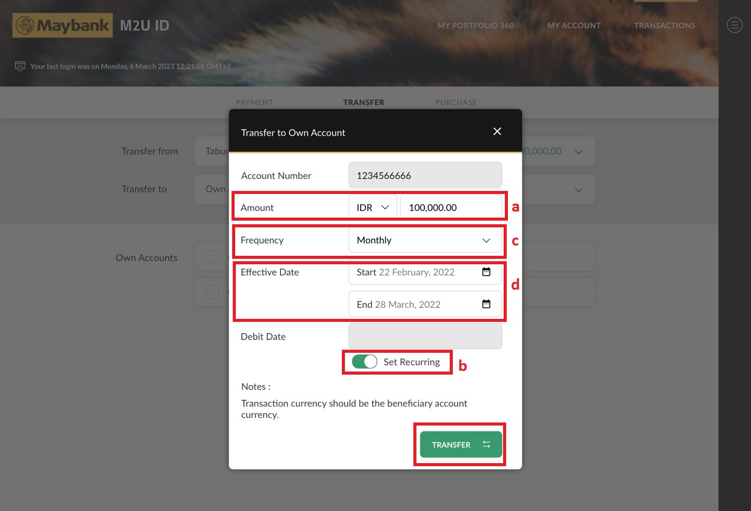Toggle the Set Recurring switch
This screenshot has height=511, width=751.
[364, 362]
